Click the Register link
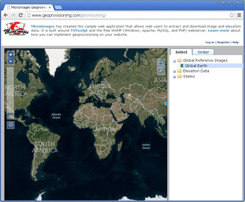The width and height of the screenshot is (245, 202). 223,42
